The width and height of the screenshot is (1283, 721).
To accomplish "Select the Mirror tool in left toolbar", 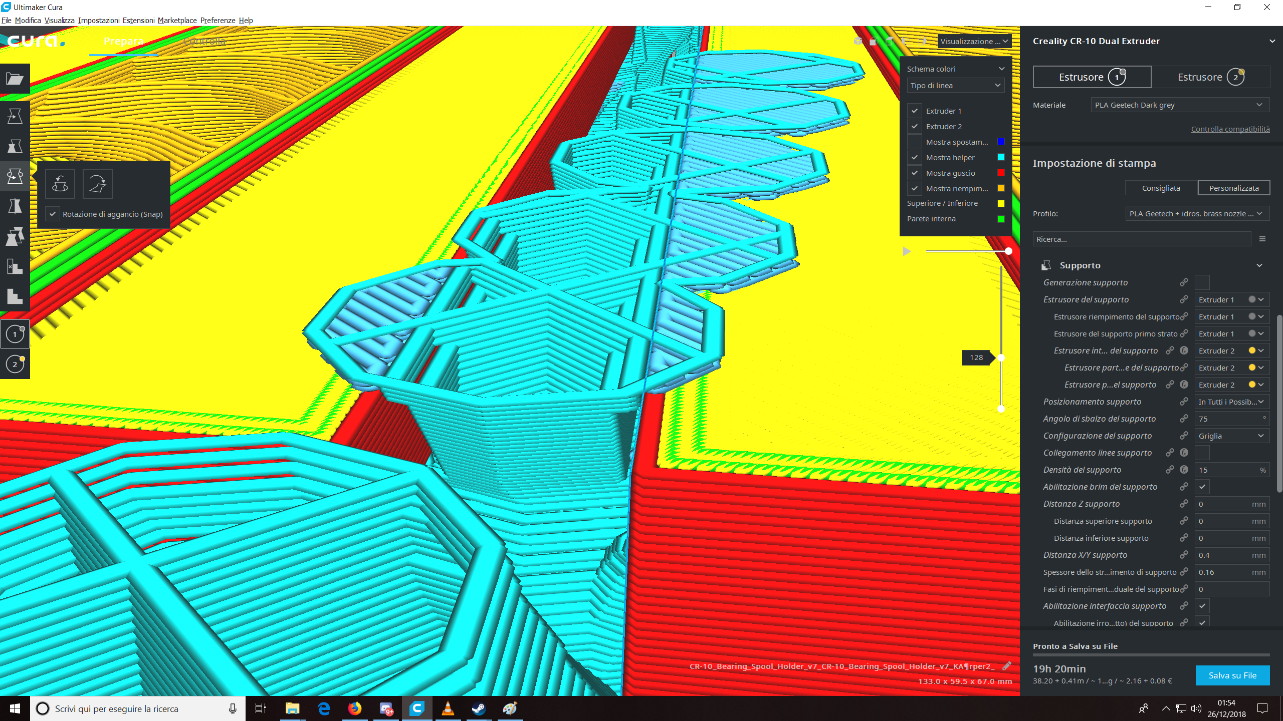I will coord(15,206).
